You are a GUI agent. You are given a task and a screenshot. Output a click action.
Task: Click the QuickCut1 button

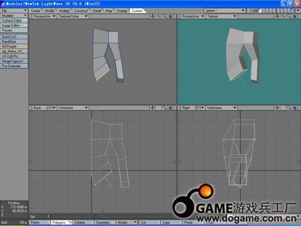pyautogui.click(x=14, y=37)
